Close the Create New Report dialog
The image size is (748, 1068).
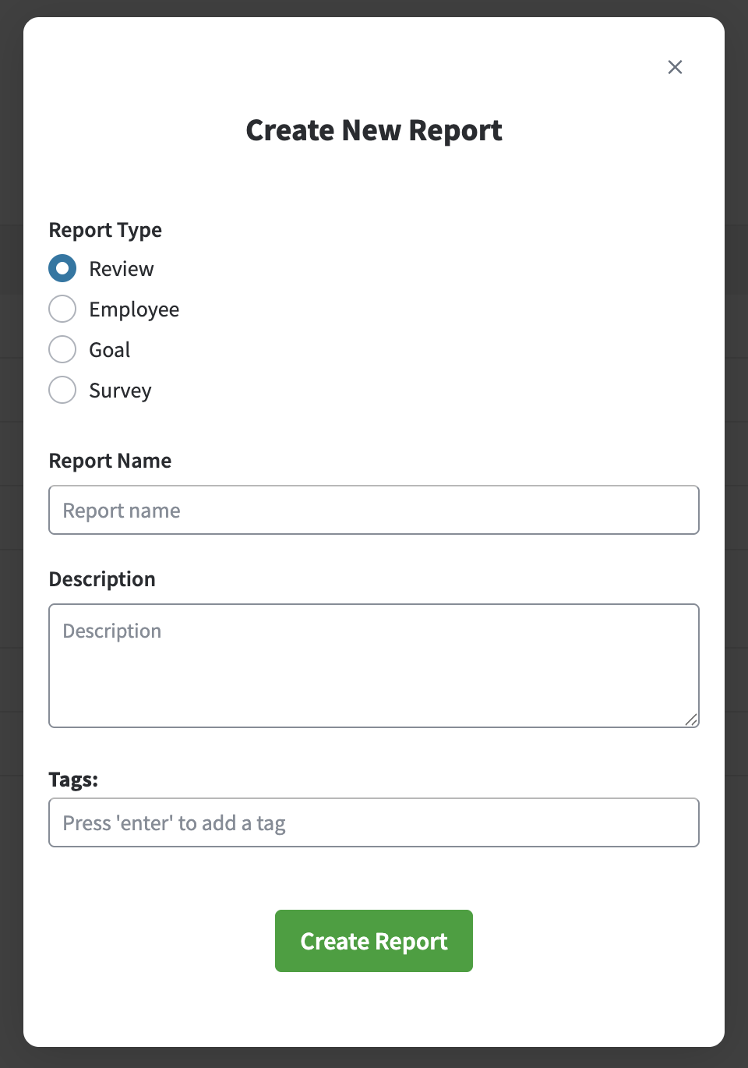coord(675,67)
